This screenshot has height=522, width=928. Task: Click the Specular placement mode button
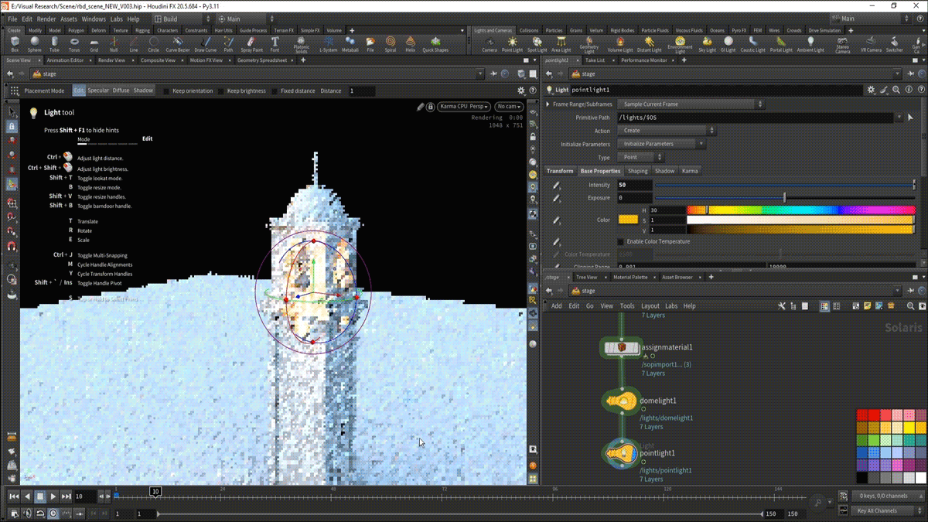[98, 90]
